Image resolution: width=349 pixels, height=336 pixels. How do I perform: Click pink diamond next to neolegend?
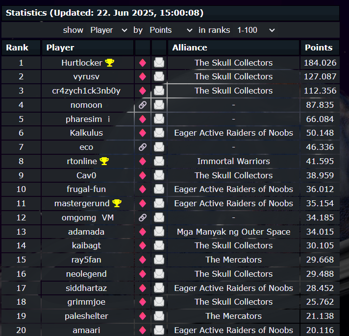(x=143, y=274)
